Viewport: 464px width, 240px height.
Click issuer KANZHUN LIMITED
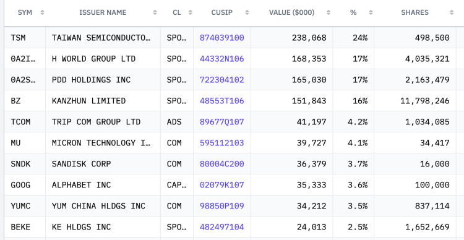[88, 101]
